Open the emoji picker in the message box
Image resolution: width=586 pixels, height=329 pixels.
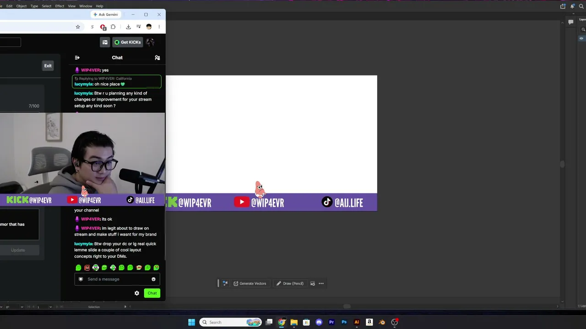(x=153, y=279)
